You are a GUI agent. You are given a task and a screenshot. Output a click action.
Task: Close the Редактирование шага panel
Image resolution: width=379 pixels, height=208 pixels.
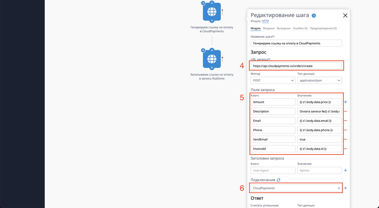(x=345, y=15)
